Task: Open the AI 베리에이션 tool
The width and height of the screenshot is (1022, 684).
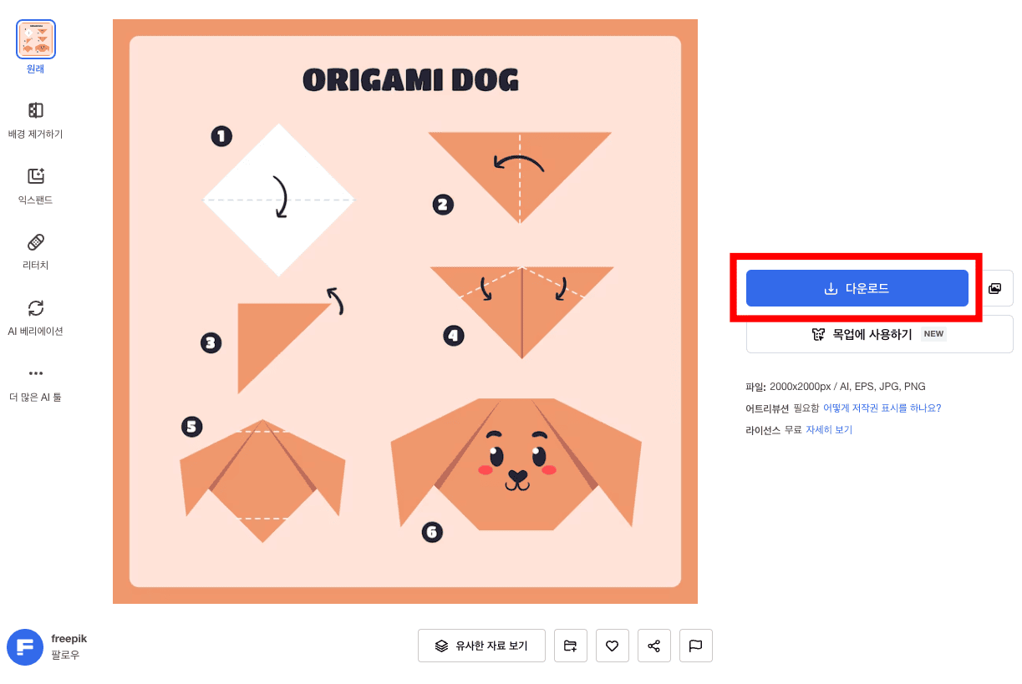Action: tap(36, 318)
